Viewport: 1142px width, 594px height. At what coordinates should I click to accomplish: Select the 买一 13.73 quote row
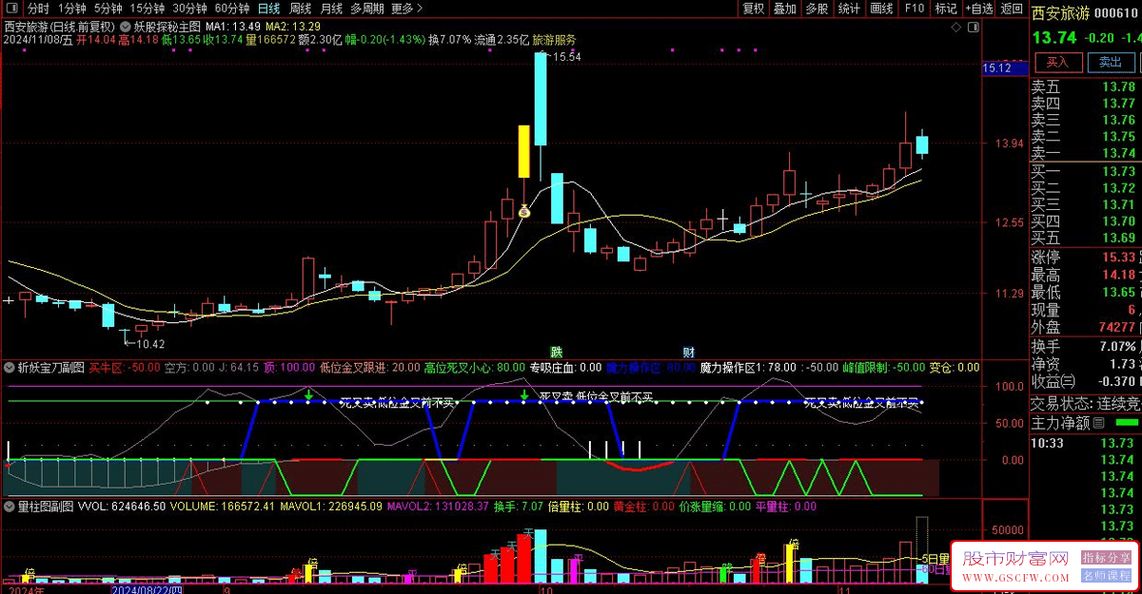[1086, 171]
